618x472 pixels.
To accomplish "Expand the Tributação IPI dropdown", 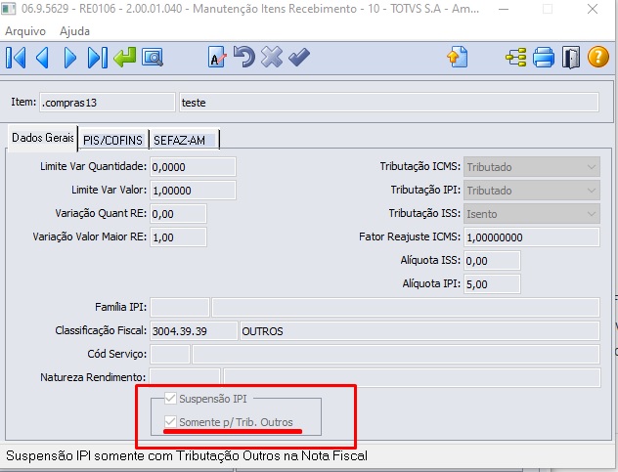I will [532, 191].
